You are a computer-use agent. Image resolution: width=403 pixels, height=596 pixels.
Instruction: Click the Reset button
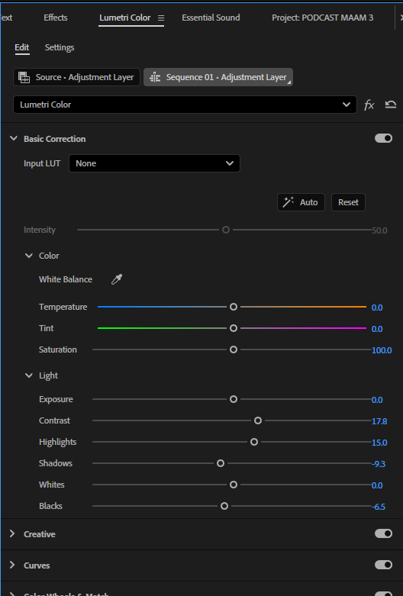click(x=348, y=202)
